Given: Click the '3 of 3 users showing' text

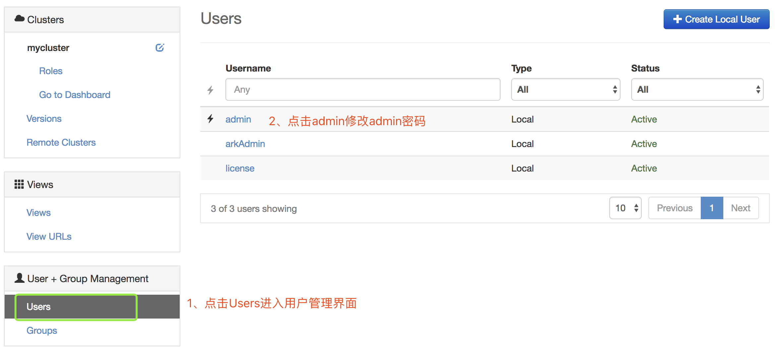Looking at the screenshot, I should click(x=254, y=209).
